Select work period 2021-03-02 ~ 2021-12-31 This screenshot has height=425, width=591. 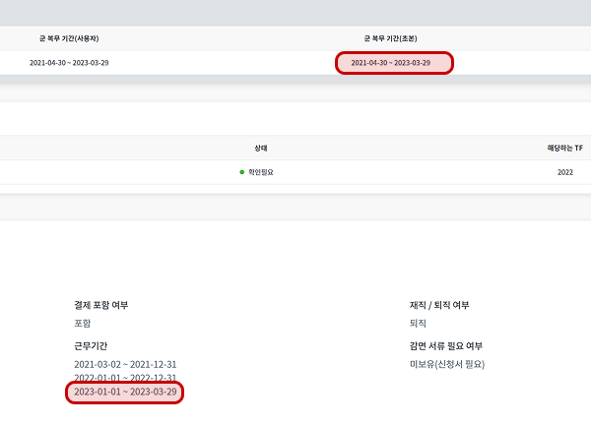point(125,364)
